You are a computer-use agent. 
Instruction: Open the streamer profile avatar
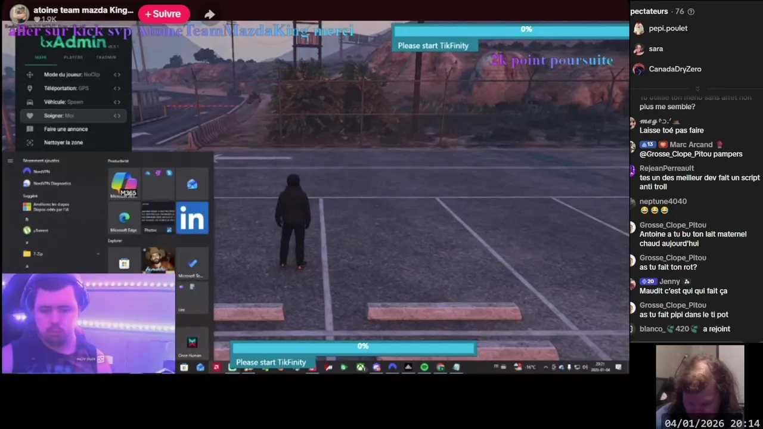point(20,14)
